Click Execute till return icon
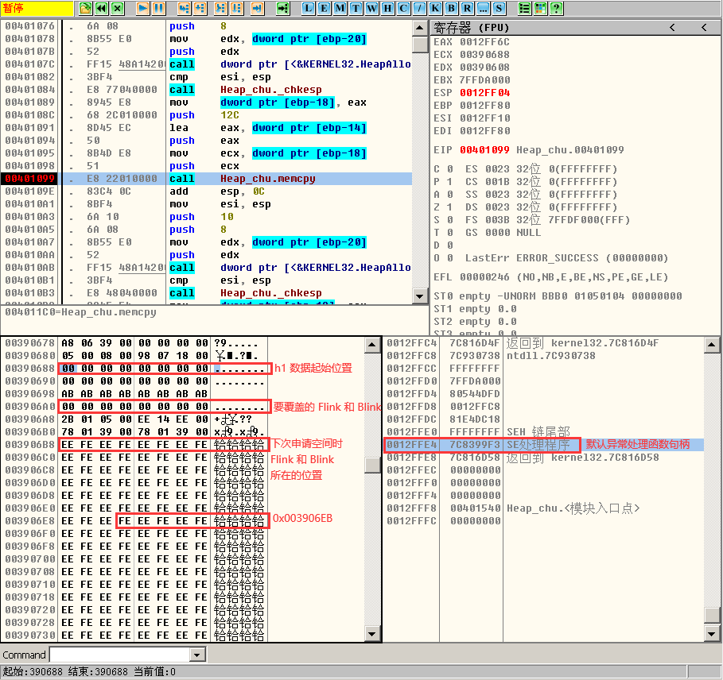This screenshot has height=680, width=723. [x=256, y=8]
